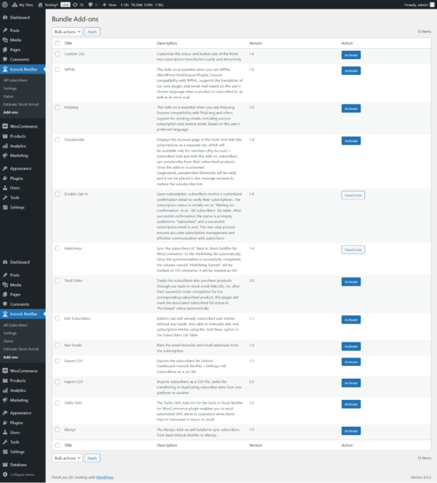Open My Sites network menu
Viewport: 437px width, 483px height.
click(23, 4)
